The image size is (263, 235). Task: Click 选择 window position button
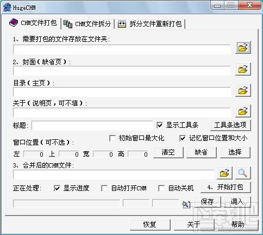click(x=235, y=152)
